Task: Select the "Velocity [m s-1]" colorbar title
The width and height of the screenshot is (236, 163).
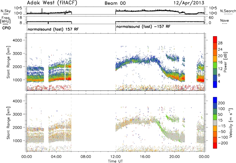Action: coord(230,123)
